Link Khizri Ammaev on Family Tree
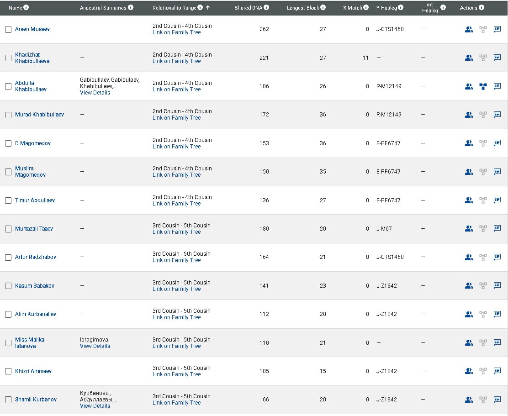 (177, 374)
